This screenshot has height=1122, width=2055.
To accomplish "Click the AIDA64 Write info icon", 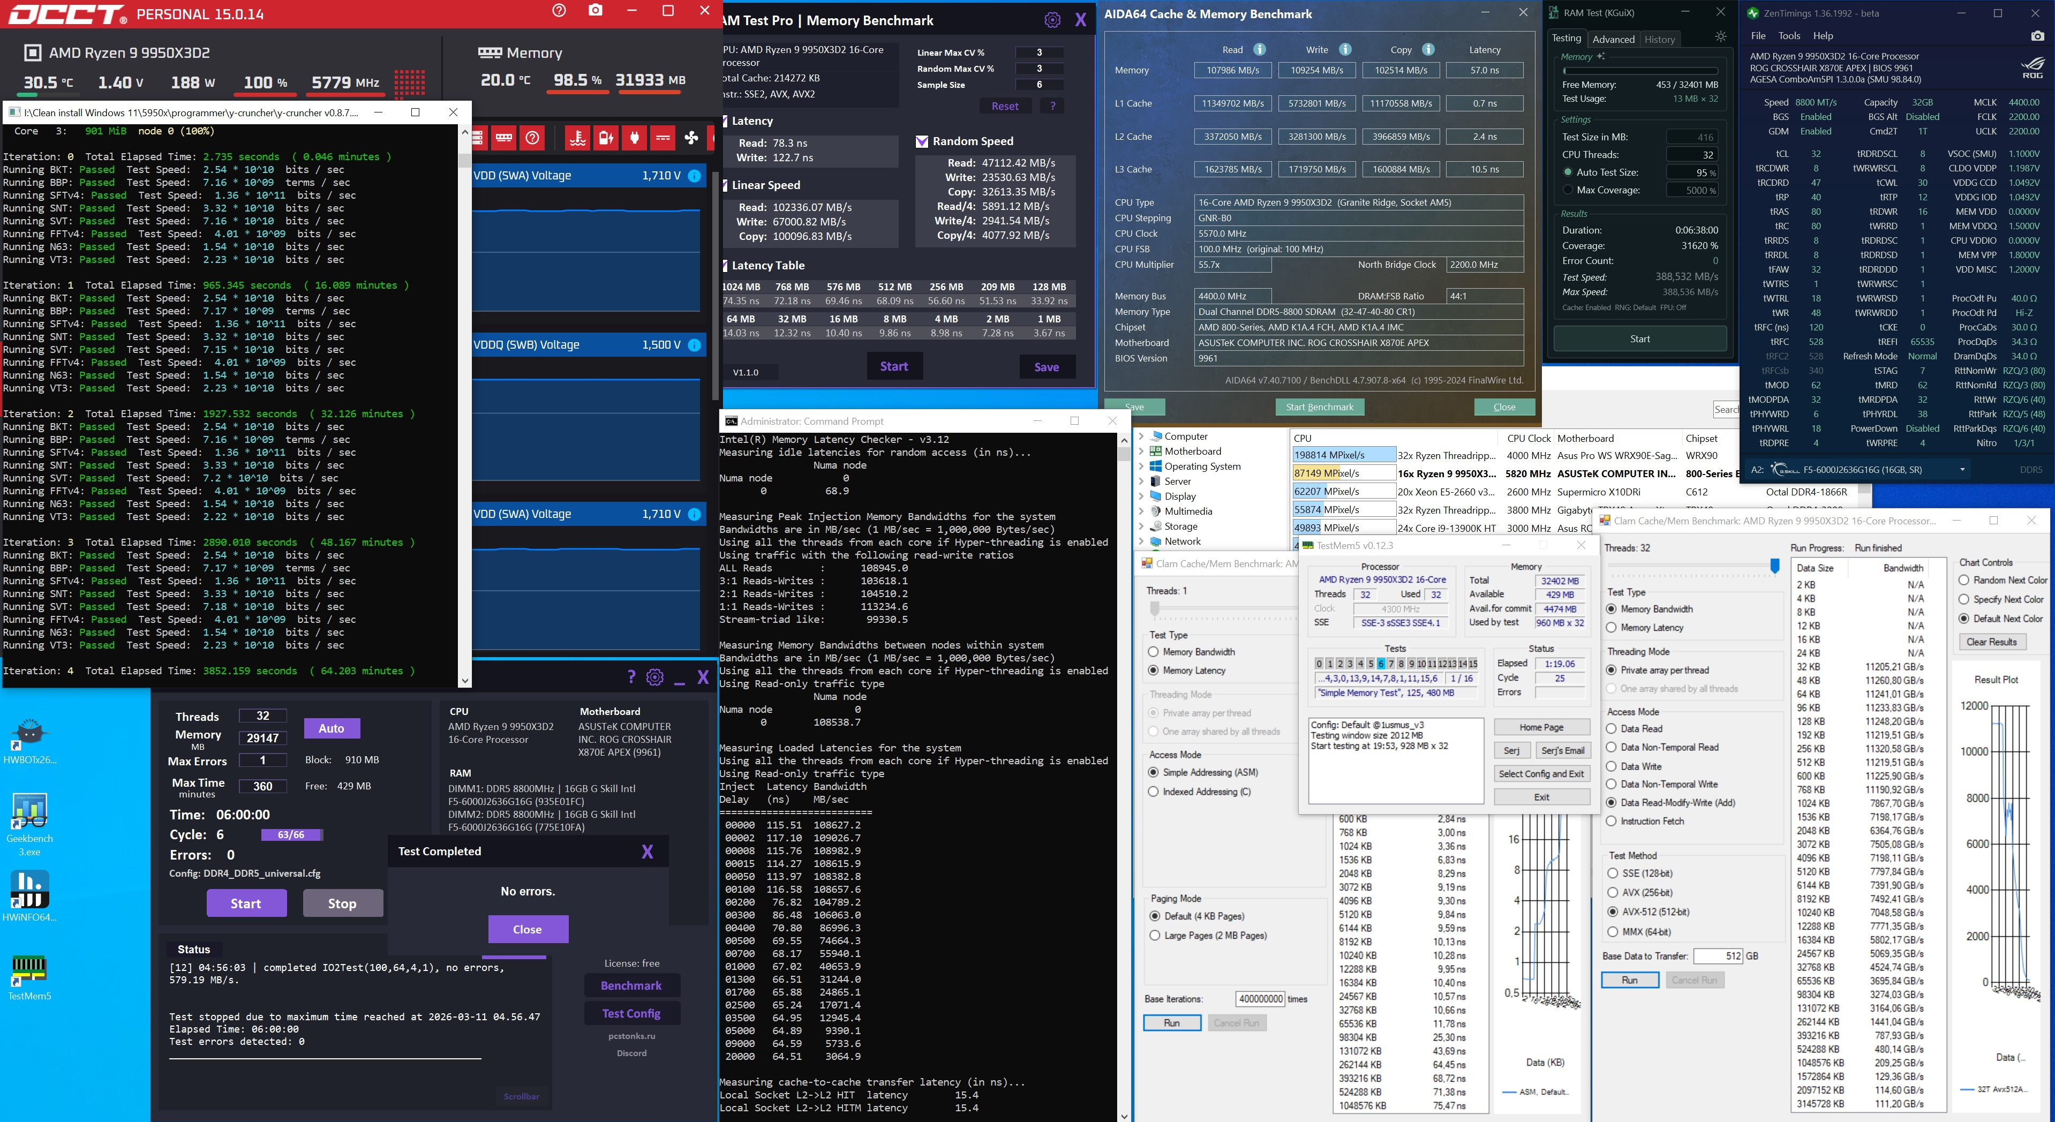I will pos(1345,49).
